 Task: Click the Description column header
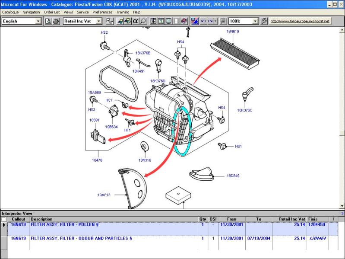point(41,219)
